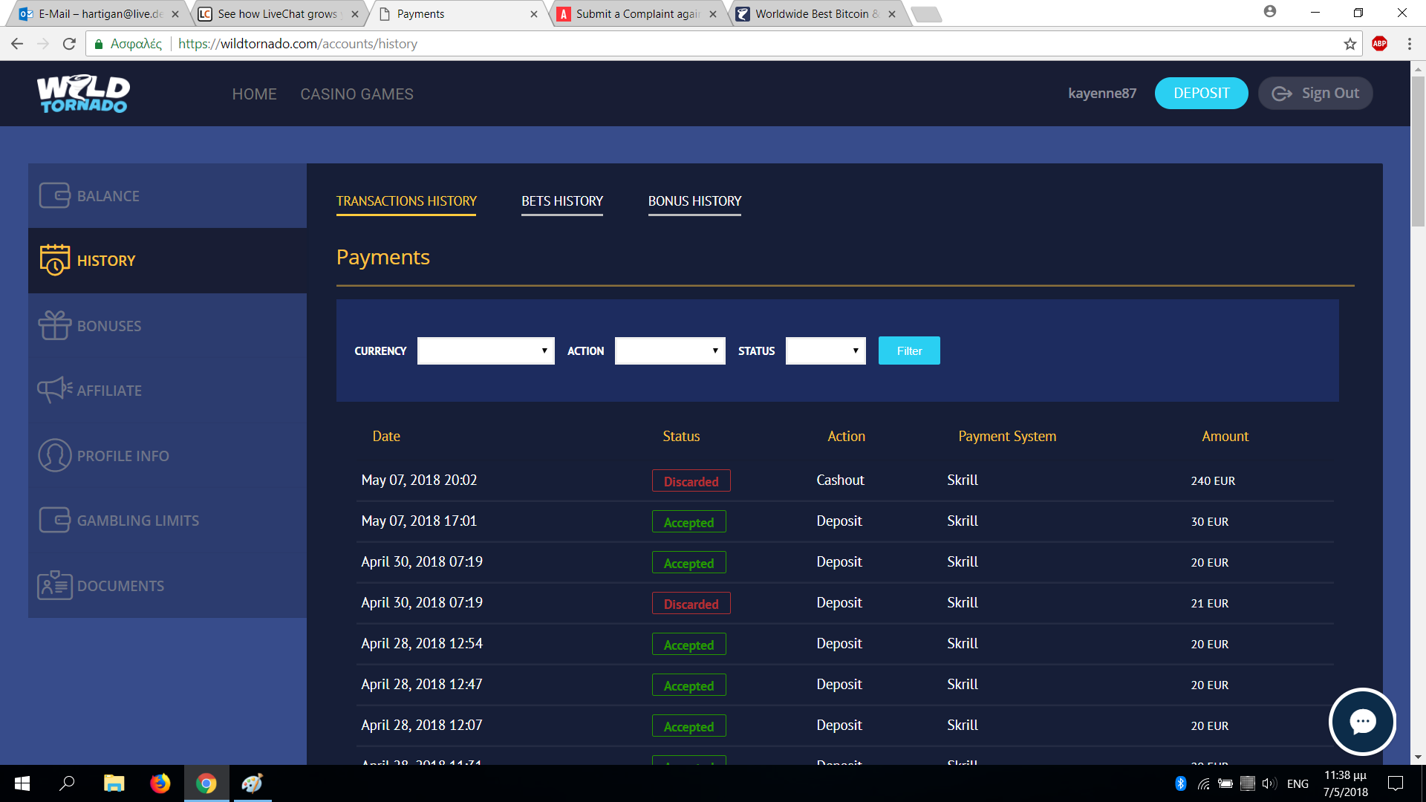Click the Gambling Limits wallet icon
The image size is (1426, 802).
54,520
